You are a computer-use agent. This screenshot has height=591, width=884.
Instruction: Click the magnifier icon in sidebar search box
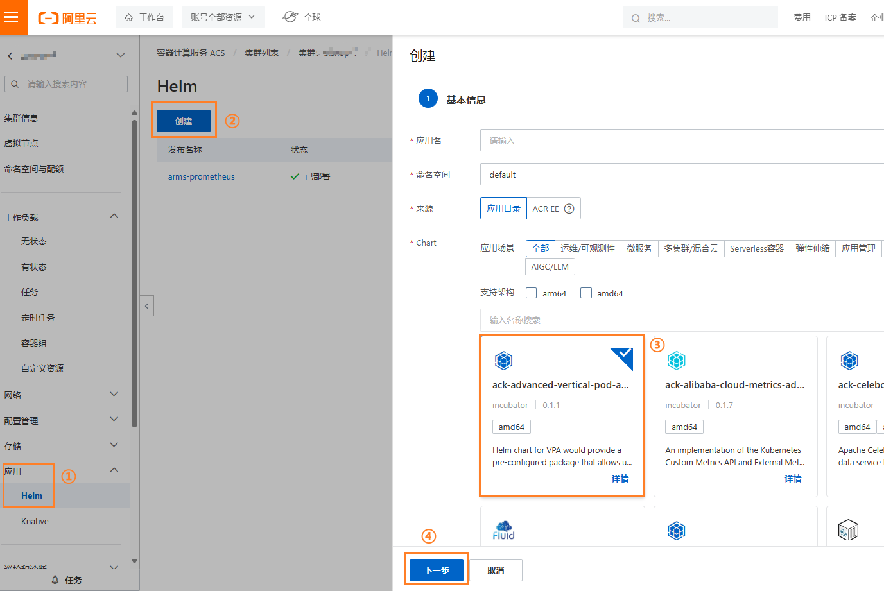[15, 84]
